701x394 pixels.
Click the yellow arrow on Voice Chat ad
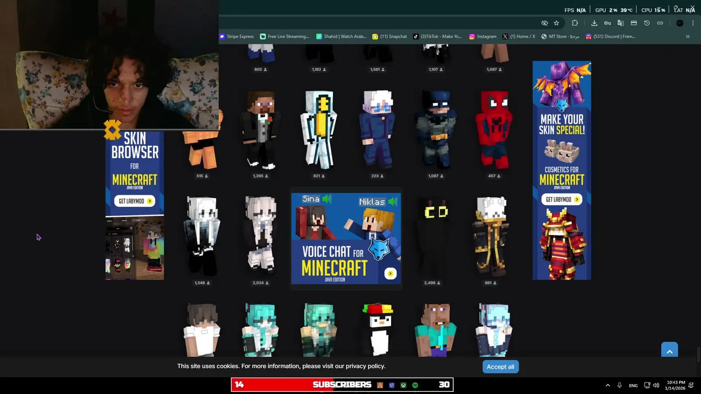coord(390,274)
